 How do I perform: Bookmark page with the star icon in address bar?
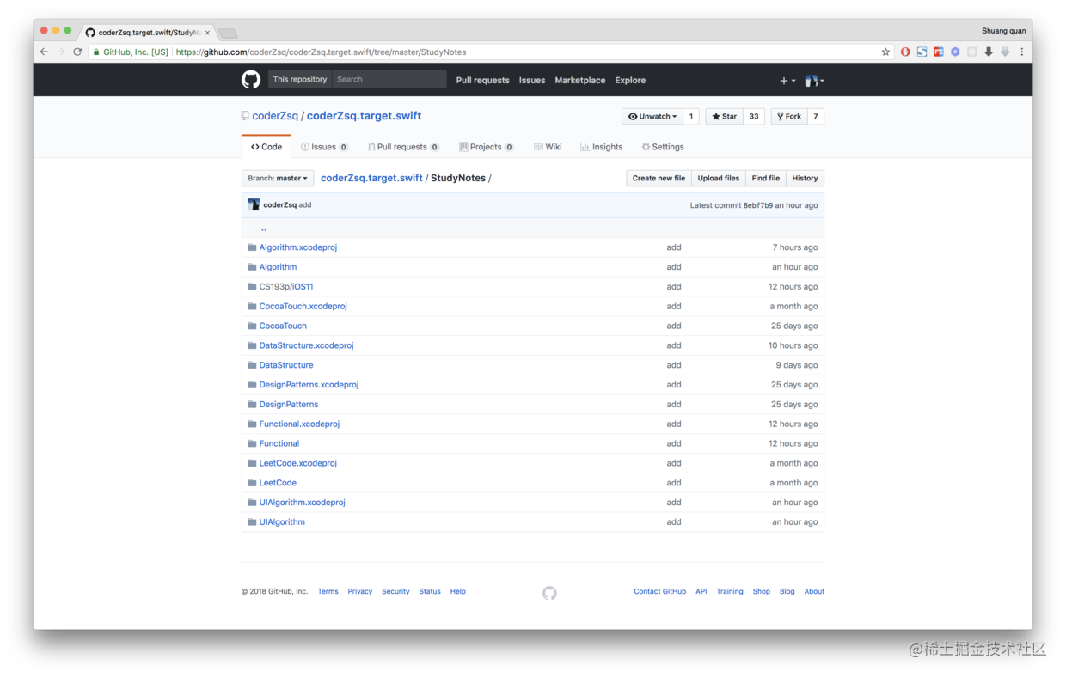885,52
